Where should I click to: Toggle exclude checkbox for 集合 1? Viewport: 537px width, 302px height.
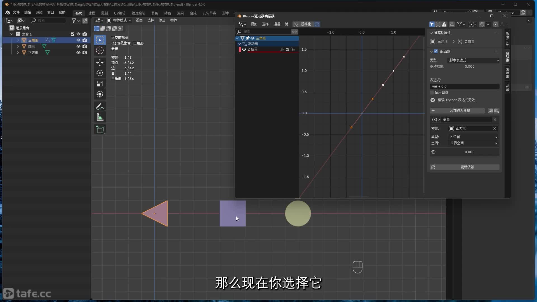(72, 34)
